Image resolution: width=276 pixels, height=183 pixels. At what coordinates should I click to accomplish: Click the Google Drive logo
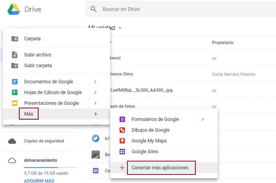[14, 9]
